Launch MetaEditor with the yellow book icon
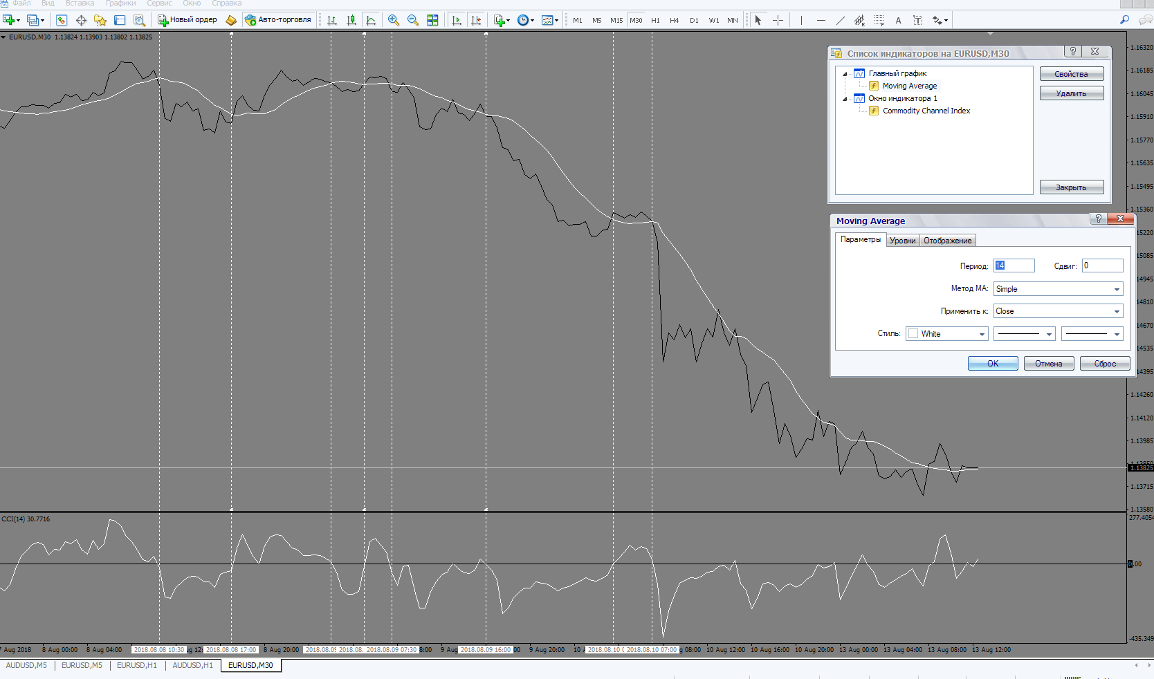The height and width of the screenshot is (679, 1154). coord(231,20)
